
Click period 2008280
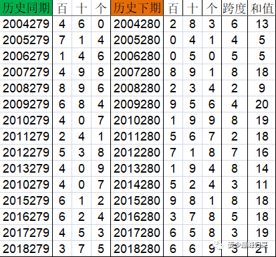(137, 88)
